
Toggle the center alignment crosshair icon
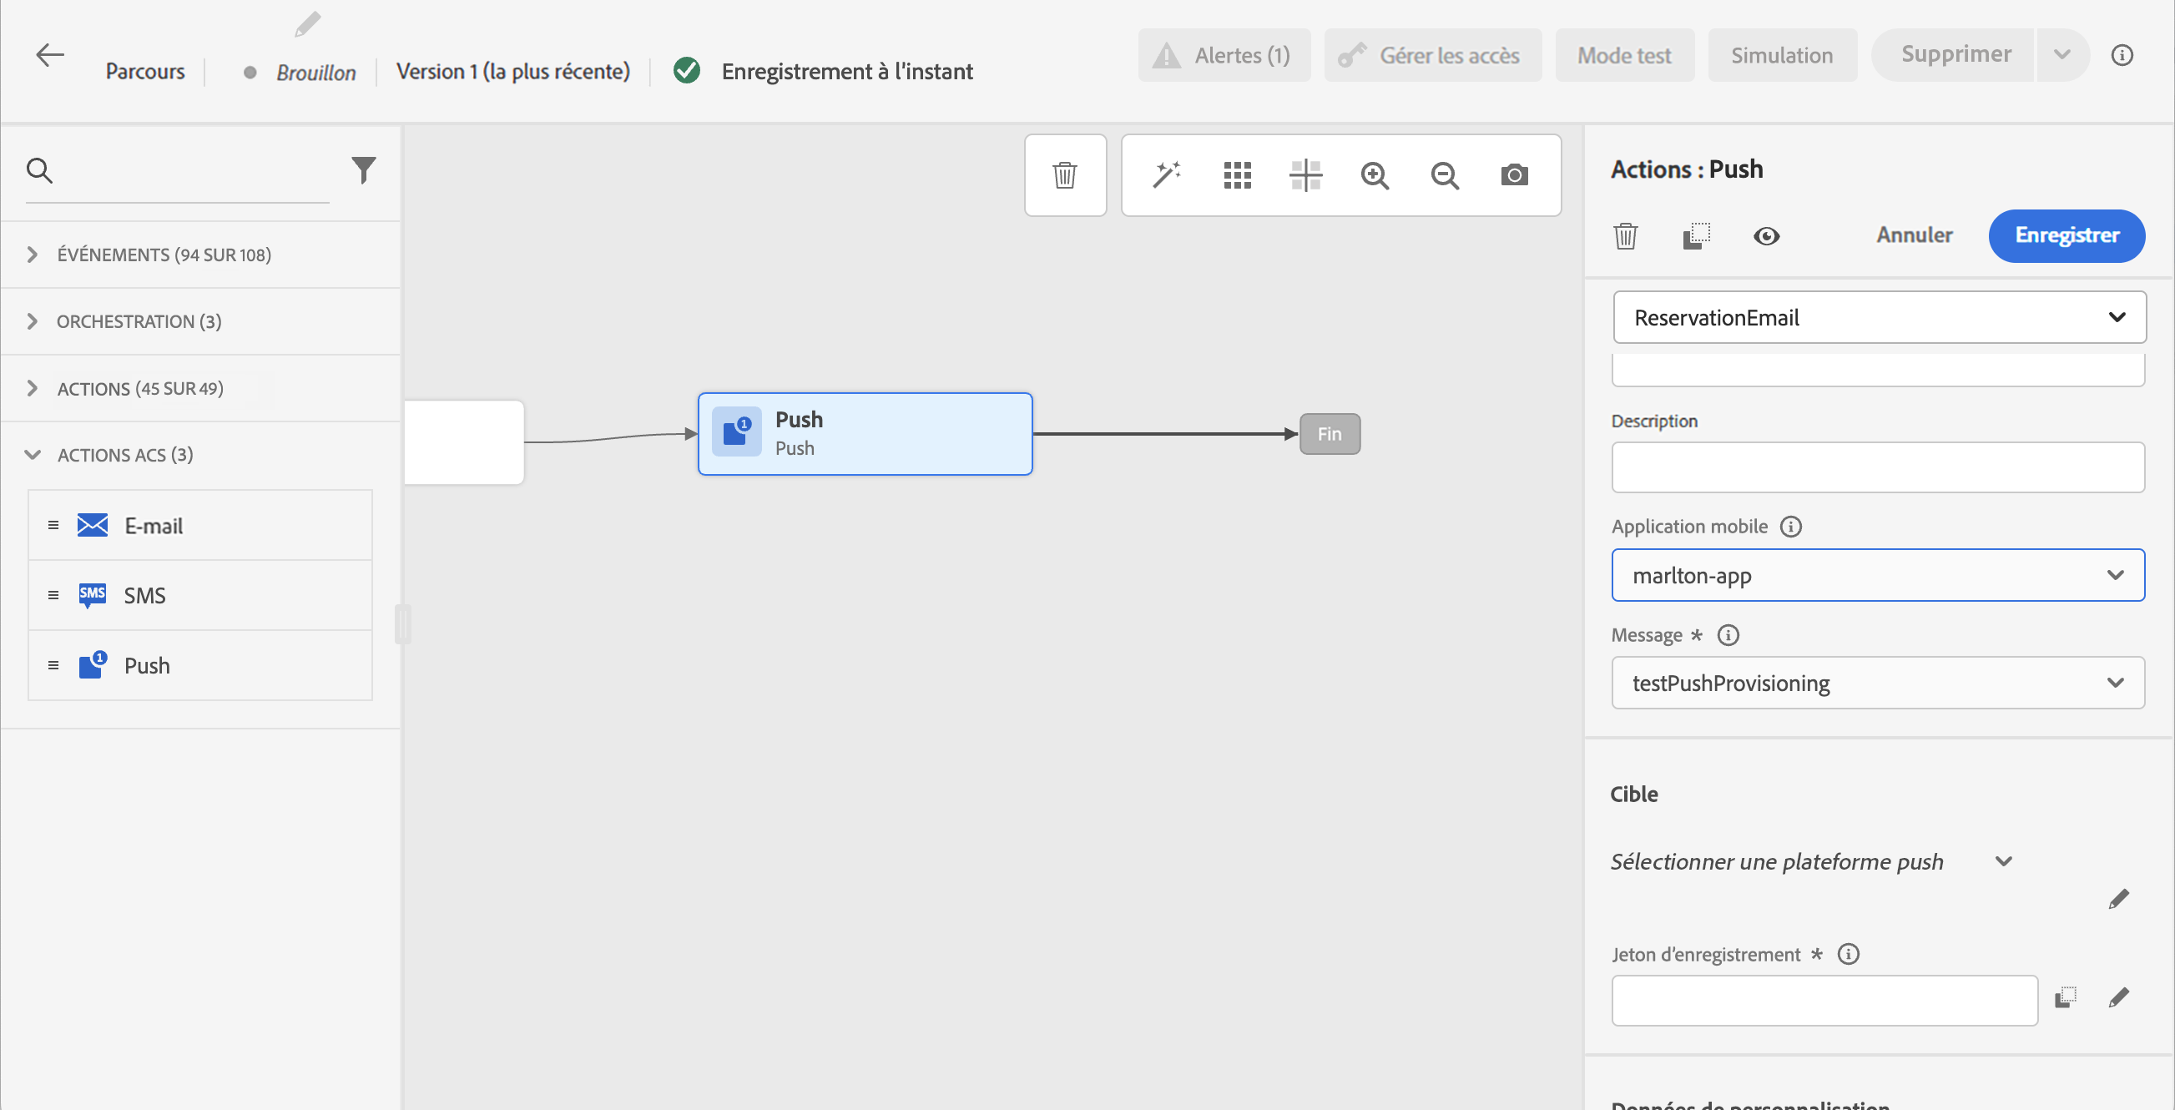pos(1305,174)
